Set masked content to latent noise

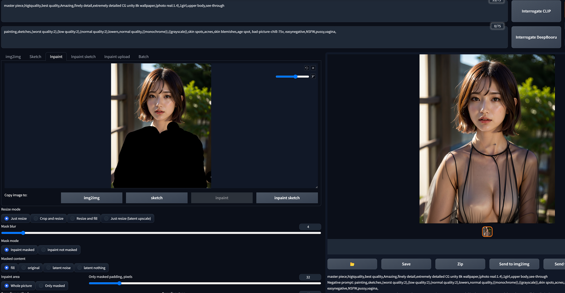(x=58, y=268)
